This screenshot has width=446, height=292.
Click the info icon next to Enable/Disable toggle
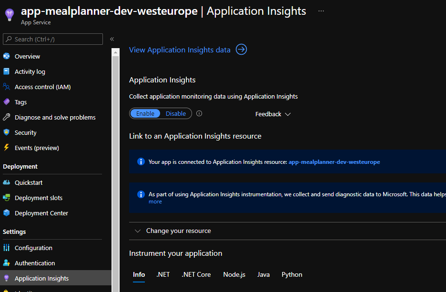199,113
